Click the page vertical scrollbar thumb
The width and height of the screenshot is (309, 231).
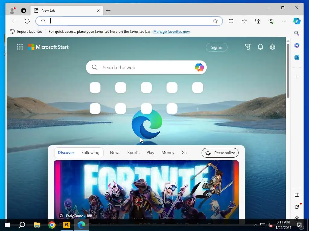288,71
